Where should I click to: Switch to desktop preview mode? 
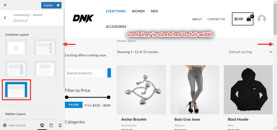42,125
